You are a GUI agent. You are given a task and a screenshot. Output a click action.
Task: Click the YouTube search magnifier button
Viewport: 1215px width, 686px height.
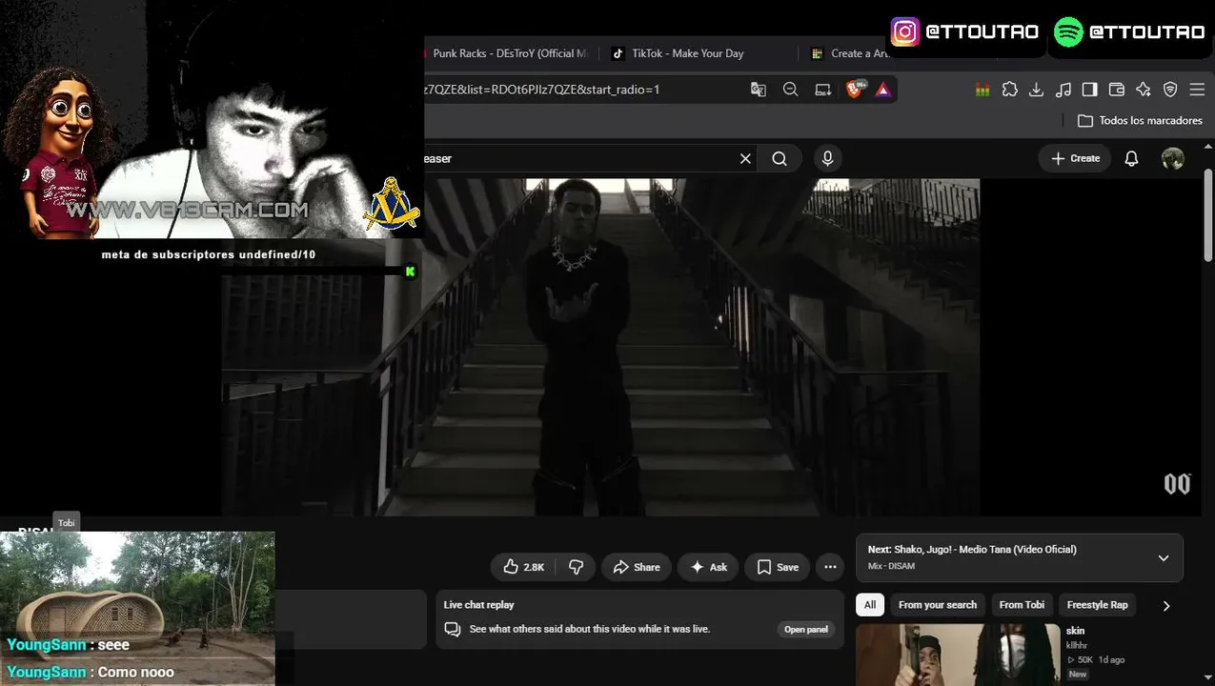780,159
